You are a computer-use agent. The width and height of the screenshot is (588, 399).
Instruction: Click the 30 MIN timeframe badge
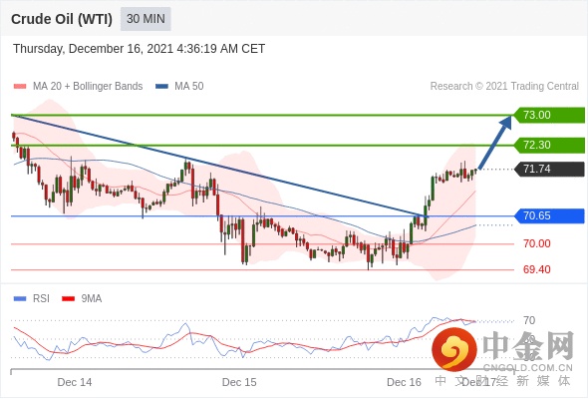146,19
